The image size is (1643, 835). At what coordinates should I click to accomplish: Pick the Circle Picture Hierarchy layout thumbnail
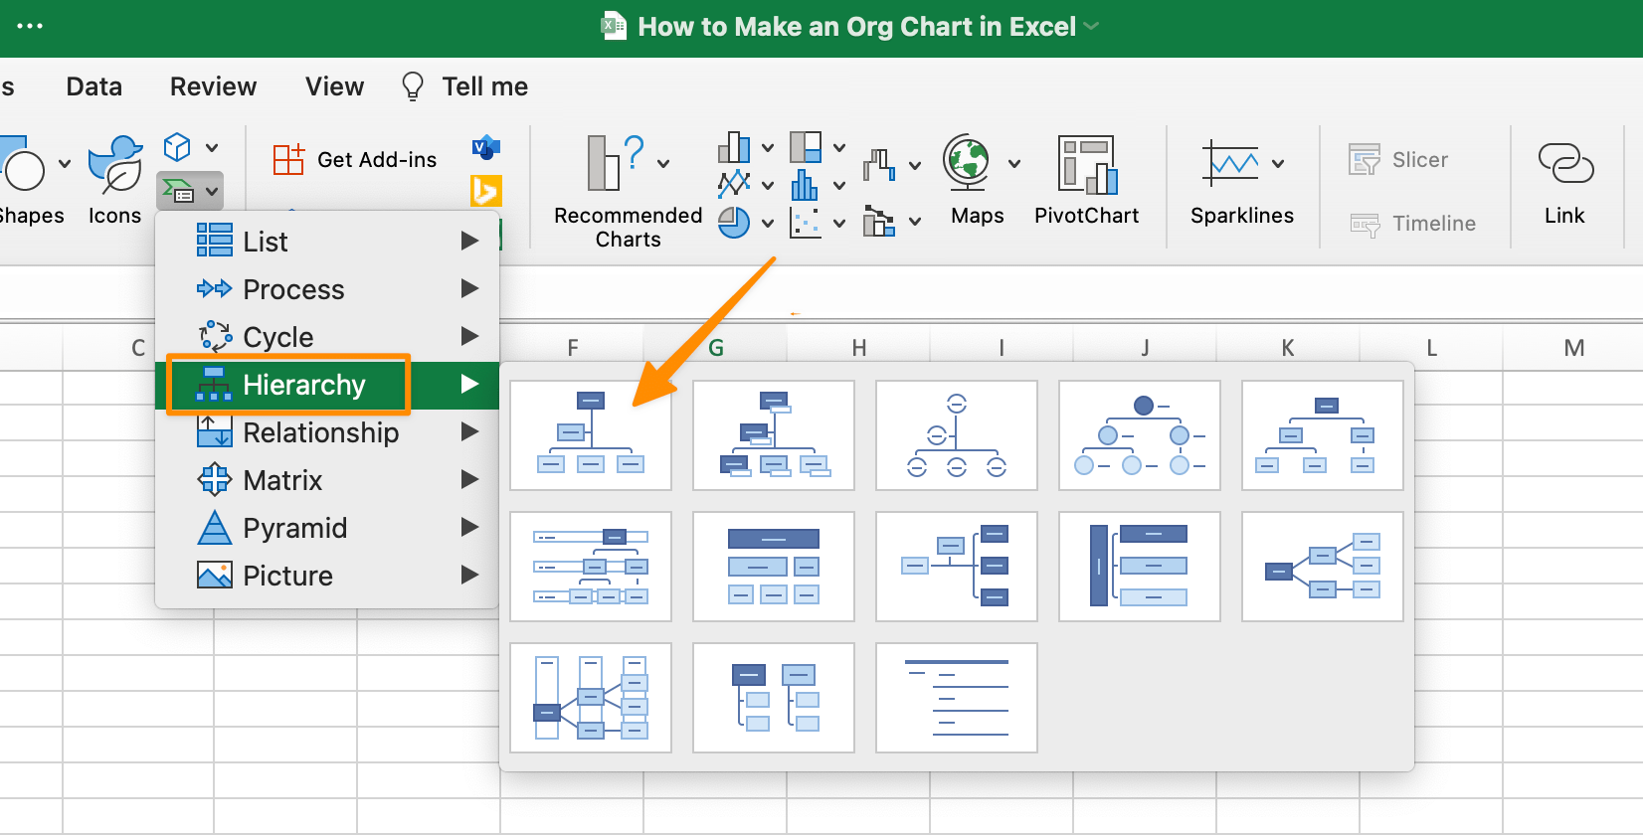[1140, 435]
